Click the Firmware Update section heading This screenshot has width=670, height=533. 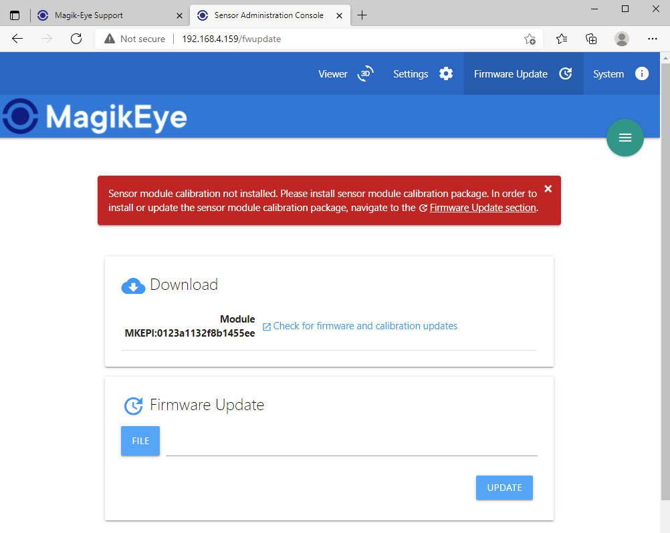(207, 405)
